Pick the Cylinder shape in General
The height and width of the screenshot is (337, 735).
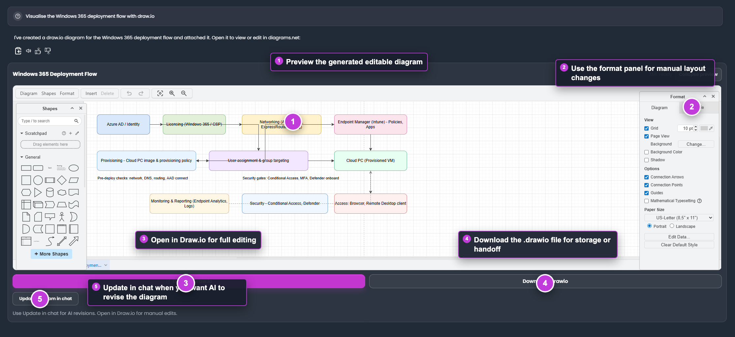(50, 192)
